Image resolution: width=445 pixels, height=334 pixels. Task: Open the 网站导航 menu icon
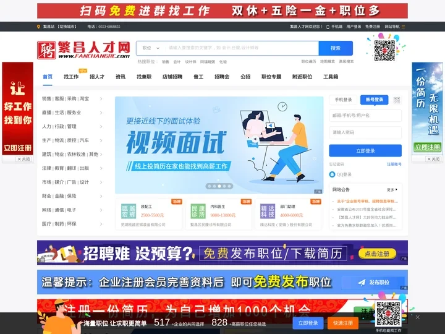403,27
